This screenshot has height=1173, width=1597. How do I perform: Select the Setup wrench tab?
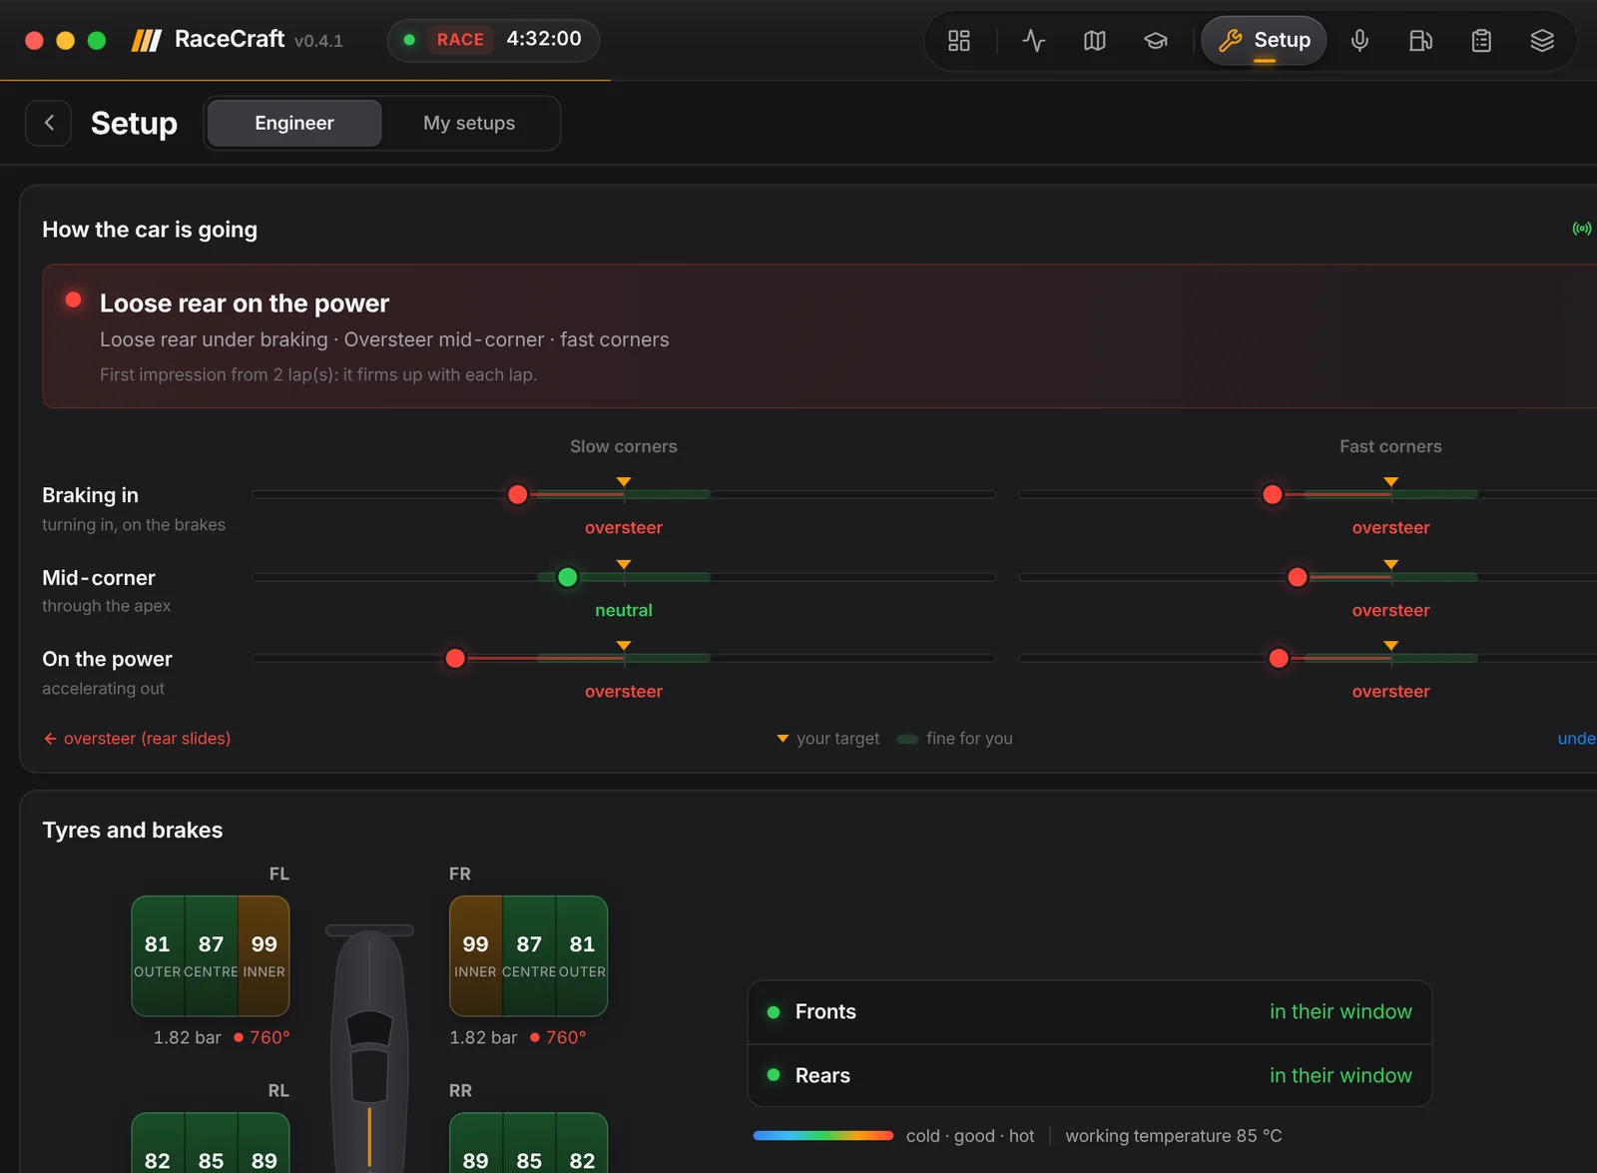tap(1264, 40)
